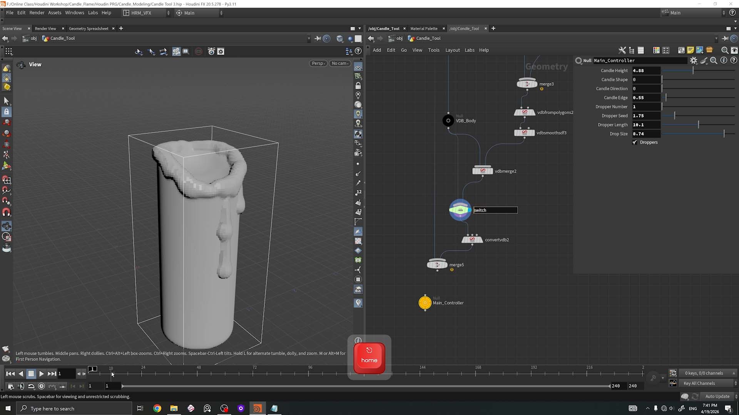
Task: Click the Drop Size value field
Action: (x=646, y=134)
